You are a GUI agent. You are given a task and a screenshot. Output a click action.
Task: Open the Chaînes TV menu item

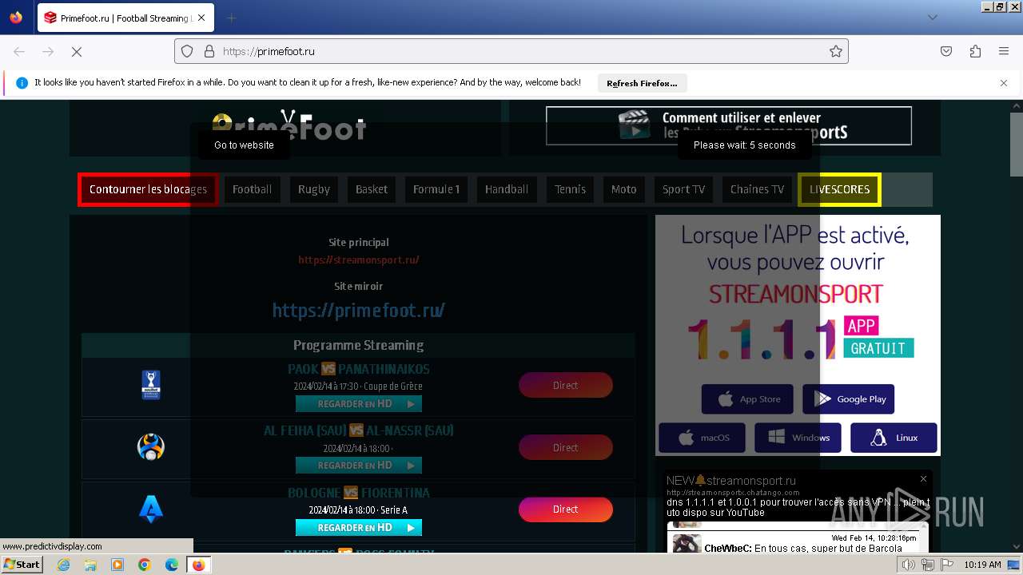pos(757,189)
